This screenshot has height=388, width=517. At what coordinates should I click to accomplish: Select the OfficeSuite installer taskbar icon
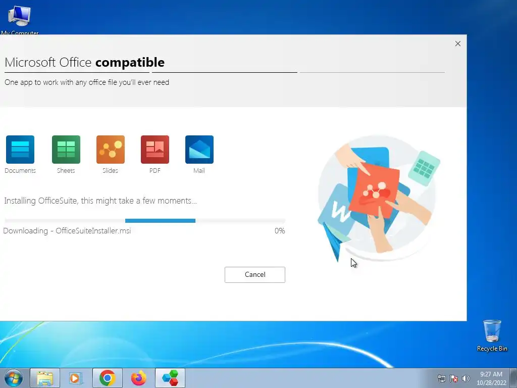[x=170, y=378]
